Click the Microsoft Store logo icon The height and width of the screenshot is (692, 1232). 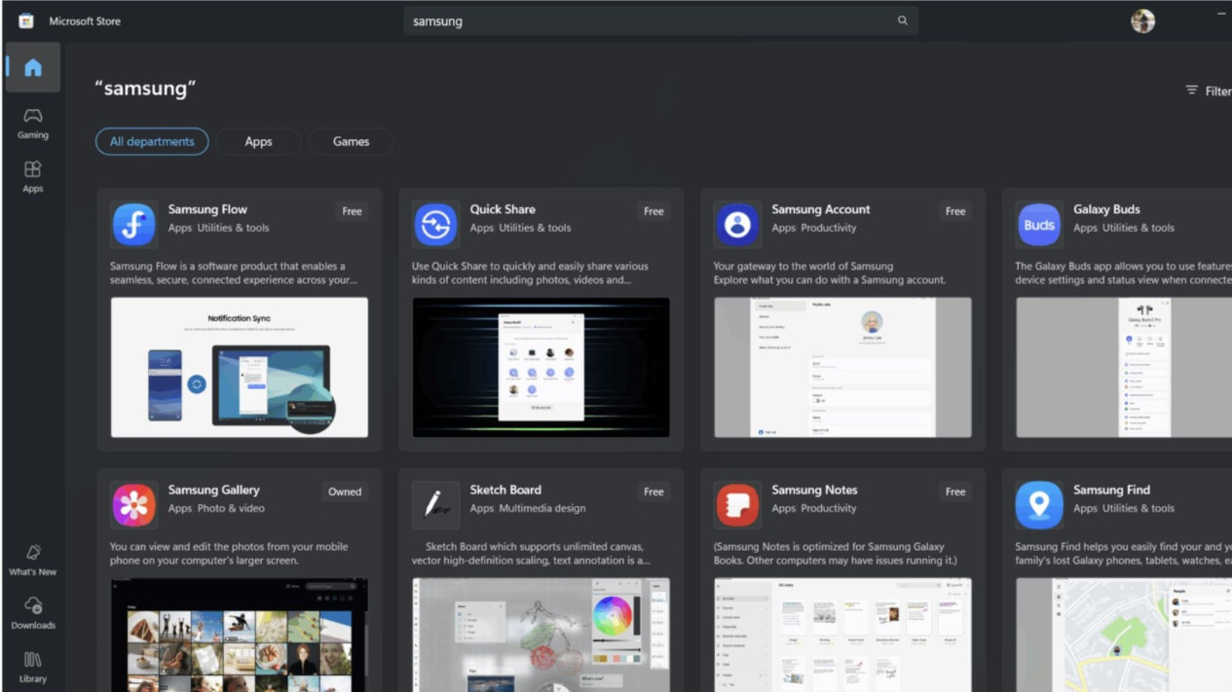[x=26, y=20]
